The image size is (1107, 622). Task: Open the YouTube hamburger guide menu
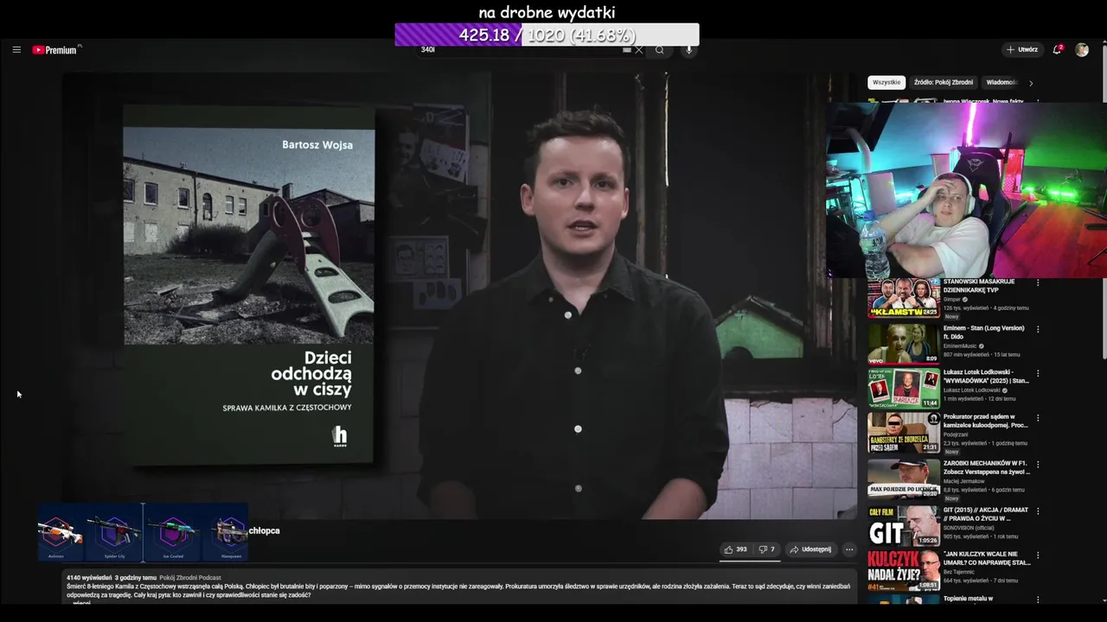(16, 50)
